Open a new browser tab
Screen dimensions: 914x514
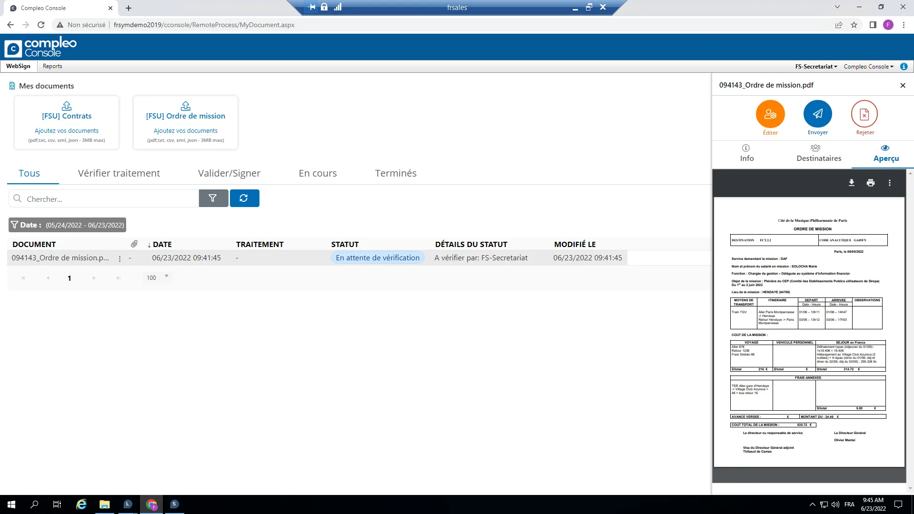coord(129,8)
